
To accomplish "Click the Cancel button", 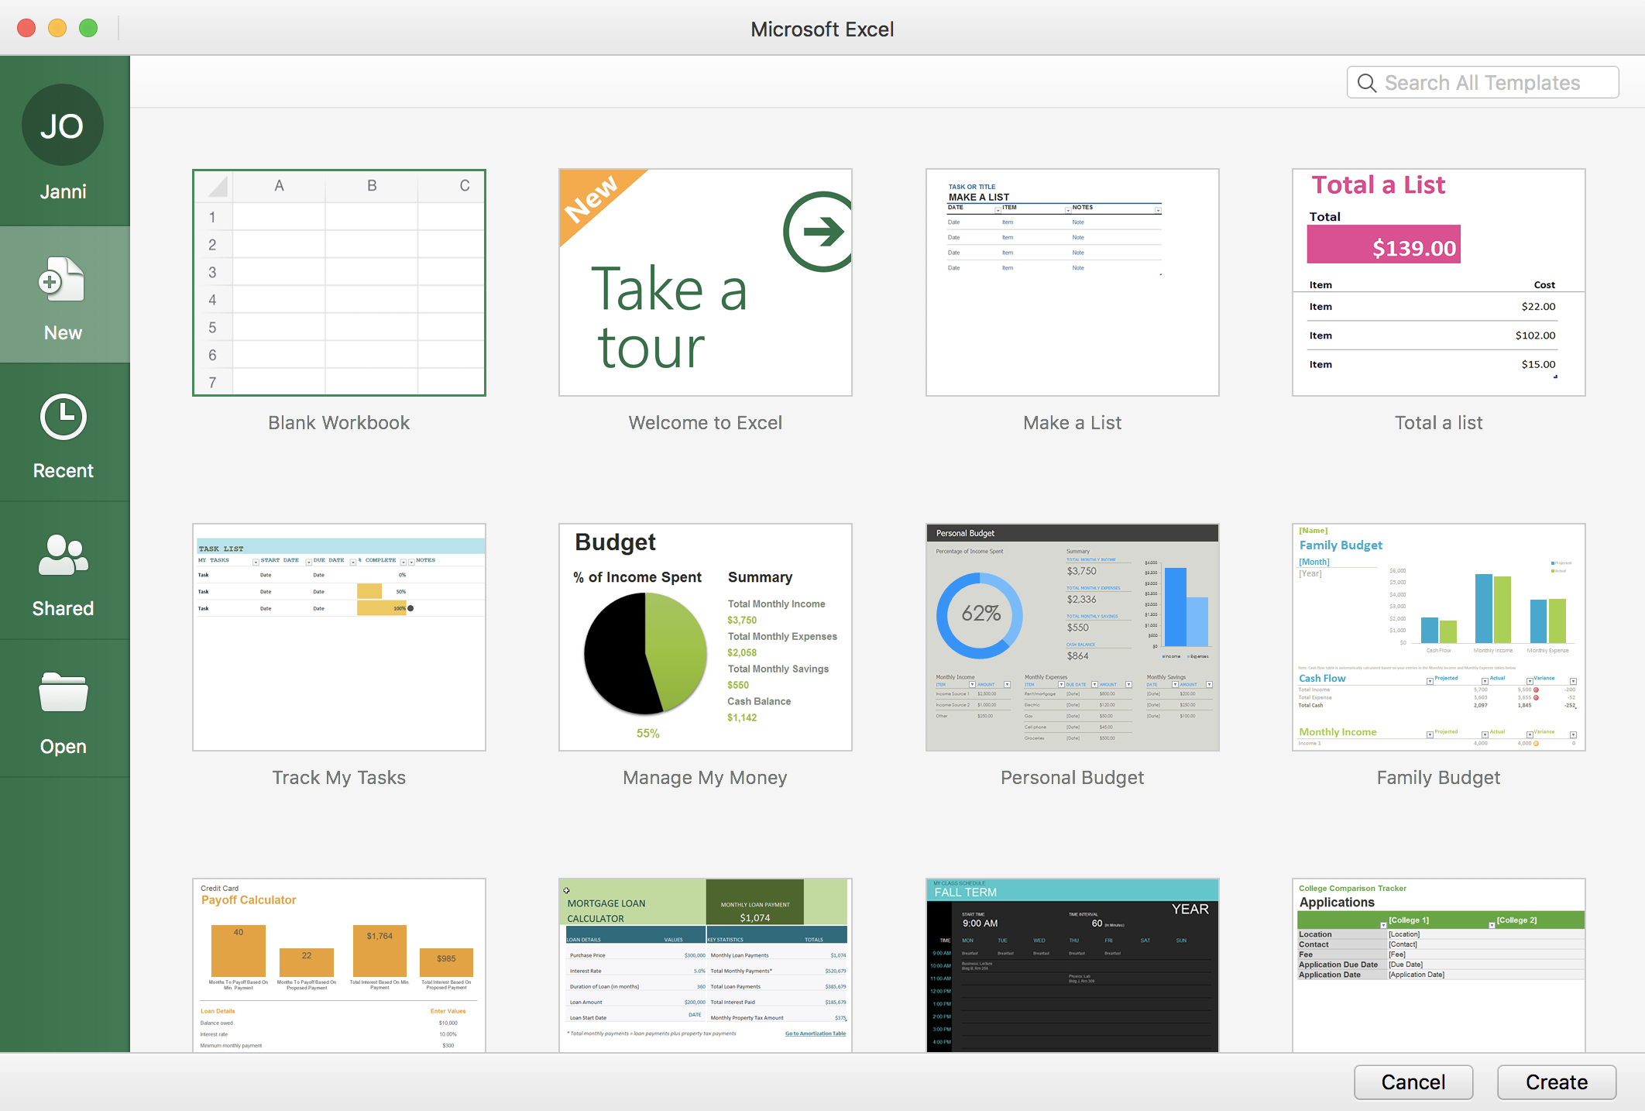I will 1413,1082.
